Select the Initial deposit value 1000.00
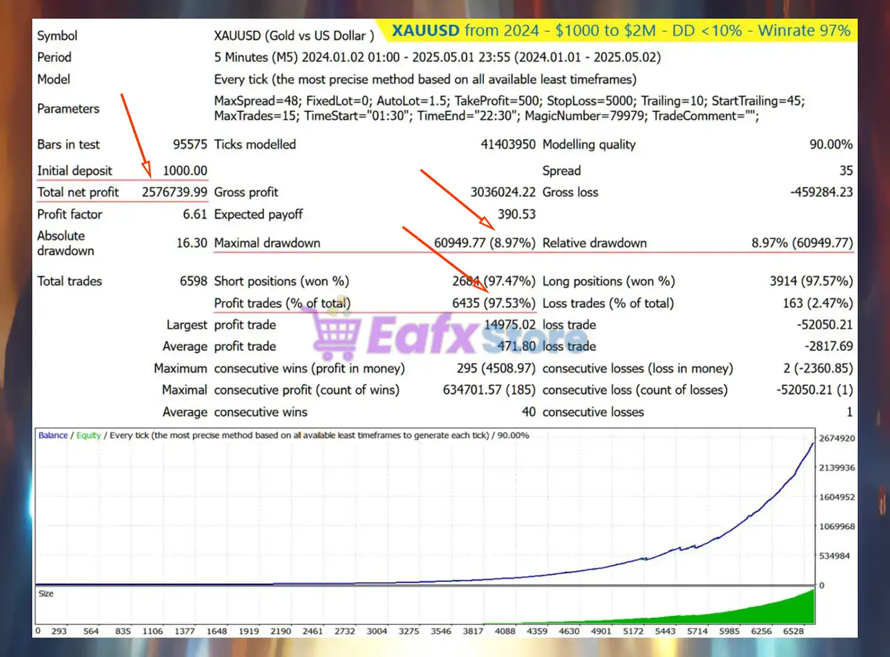This screenshot has height=657, width=890. tap(184, 171)
